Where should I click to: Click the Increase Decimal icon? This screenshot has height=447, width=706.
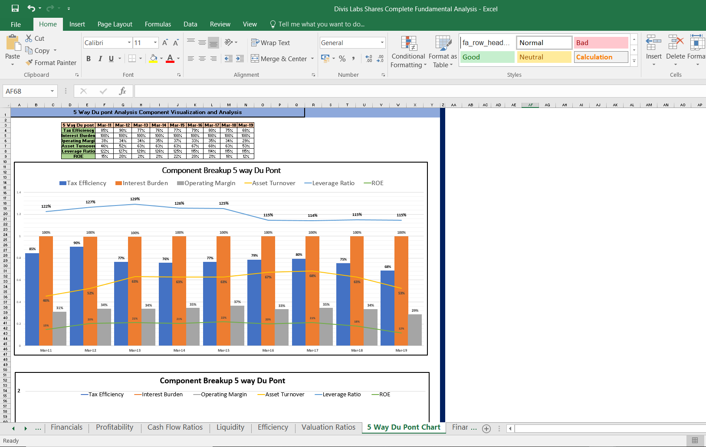(369, 59)
